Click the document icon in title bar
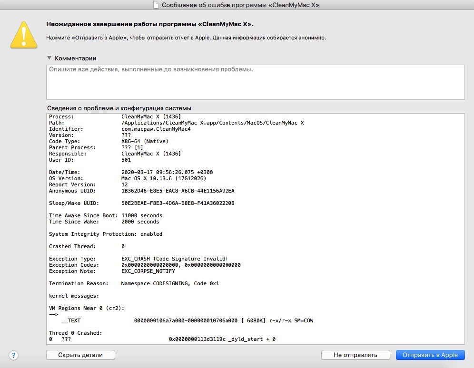Viewport: 474px width, 368px height. (156, 5)
